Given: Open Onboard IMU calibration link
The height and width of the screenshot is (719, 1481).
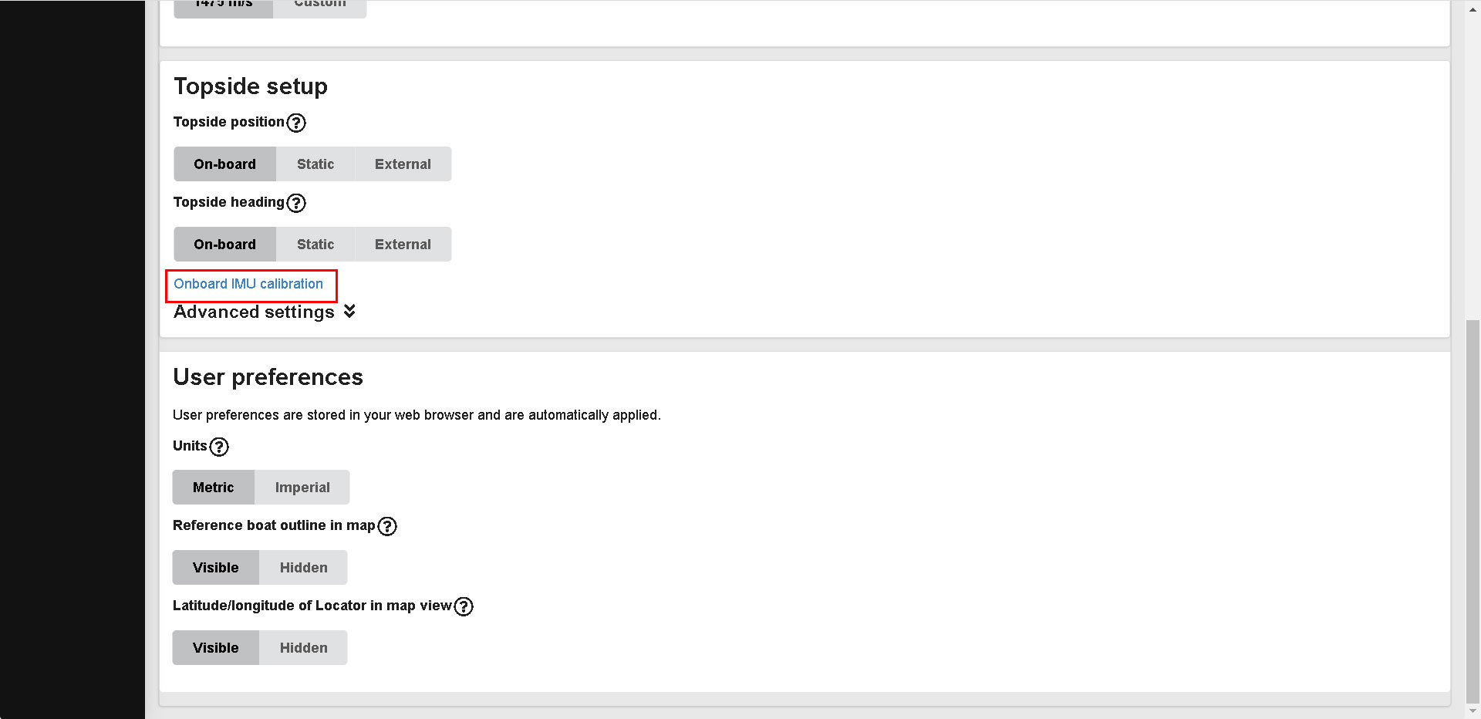Looking at the screenshot, I should click(x=248, y=284).
